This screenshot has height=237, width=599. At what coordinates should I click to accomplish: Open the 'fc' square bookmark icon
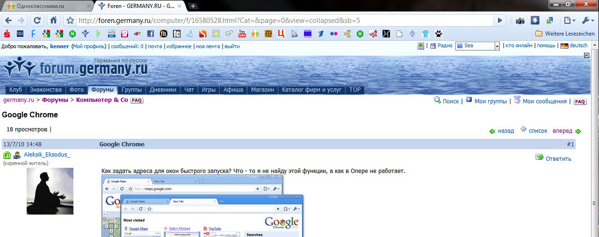177,34
